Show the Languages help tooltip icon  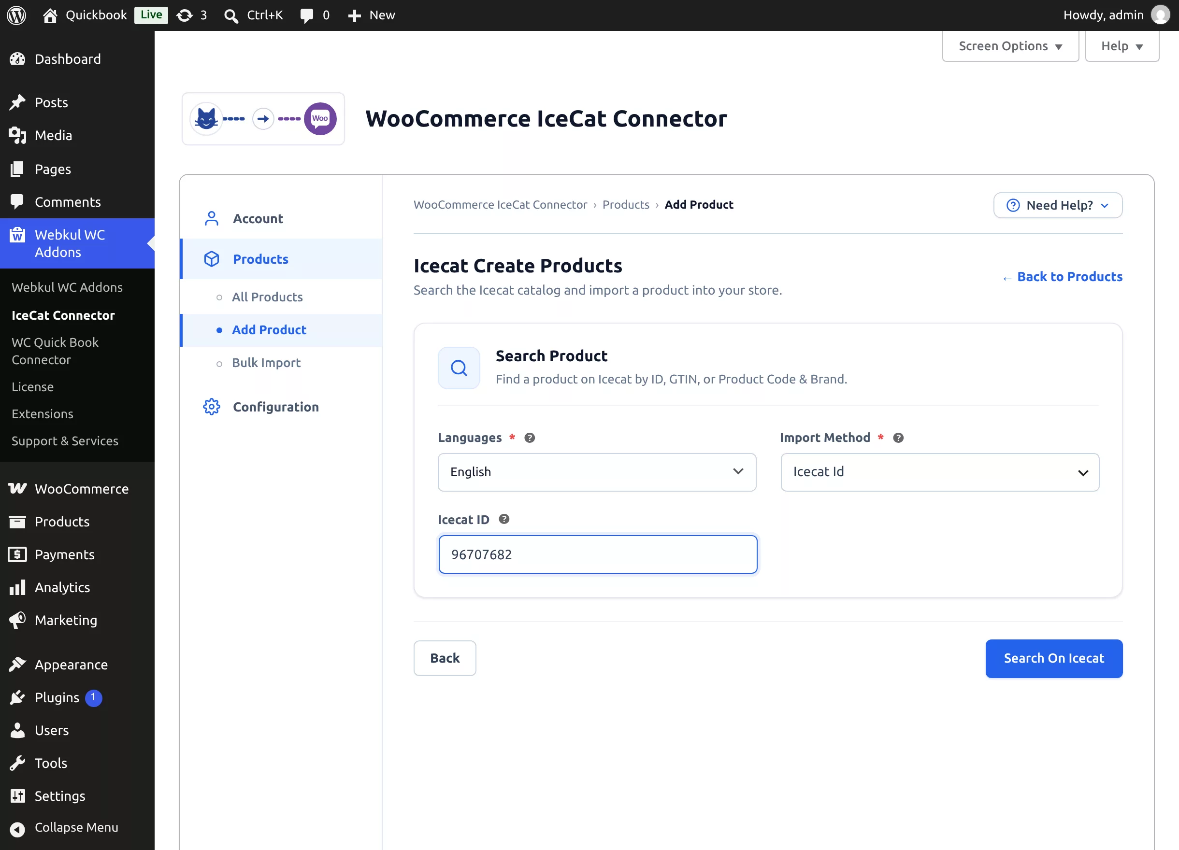(x=529, y=438)
